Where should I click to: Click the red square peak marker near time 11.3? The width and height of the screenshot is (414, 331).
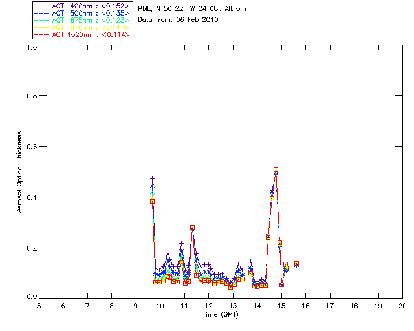(193, 228)
